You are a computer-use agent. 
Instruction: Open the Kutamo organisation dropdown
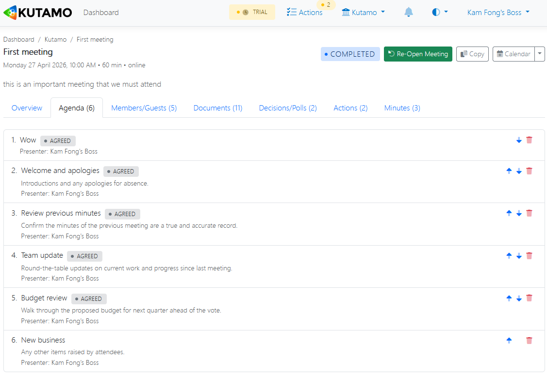(363, 12)
